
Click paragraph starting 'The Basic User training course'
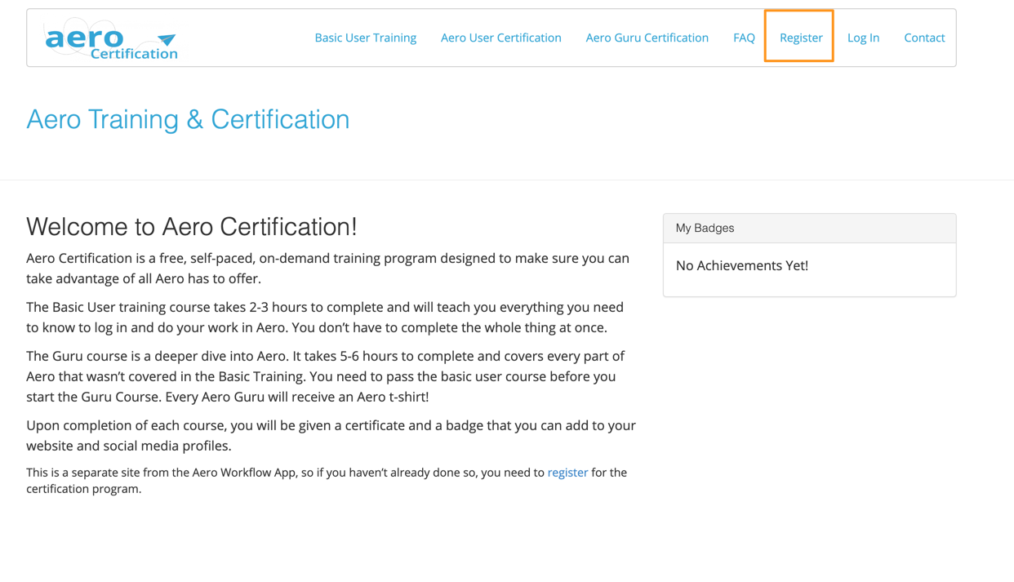click(x=326, y=318)
